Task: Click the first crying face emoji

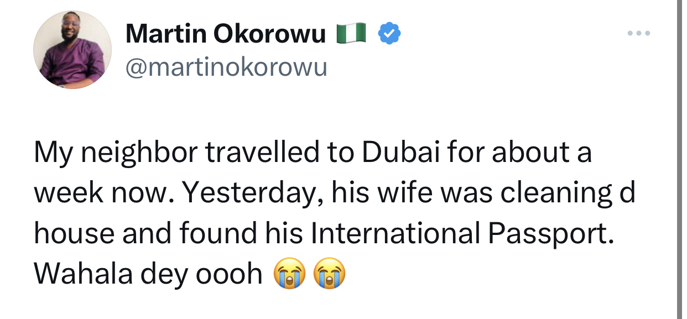Action: (289, 273)
